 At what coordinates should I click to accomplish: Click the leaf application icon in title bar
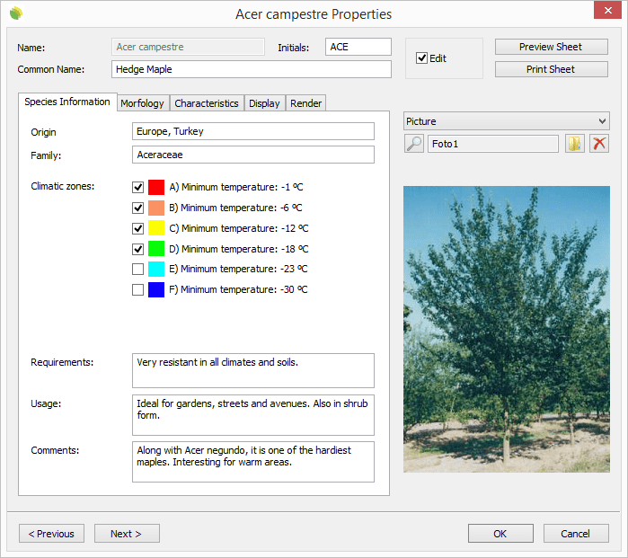tap(16, 13)
